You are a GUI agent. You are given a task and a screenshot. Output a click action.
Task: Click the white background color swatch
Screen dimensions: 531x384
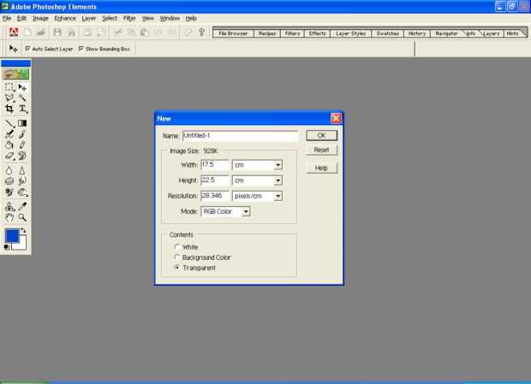[21, 245]
